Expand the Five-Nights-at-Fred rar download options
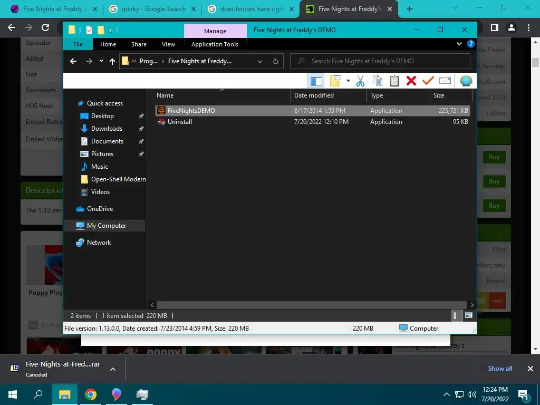Screen dimensions: 540x405 coord(113,369)
